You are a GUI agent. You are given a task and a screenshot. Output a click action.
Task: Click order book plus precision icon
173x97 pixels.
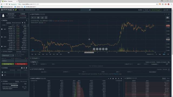point(111,78)
